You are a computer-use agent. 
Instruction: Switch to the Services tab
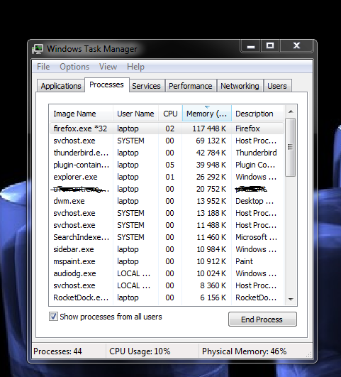click(146, 86)
